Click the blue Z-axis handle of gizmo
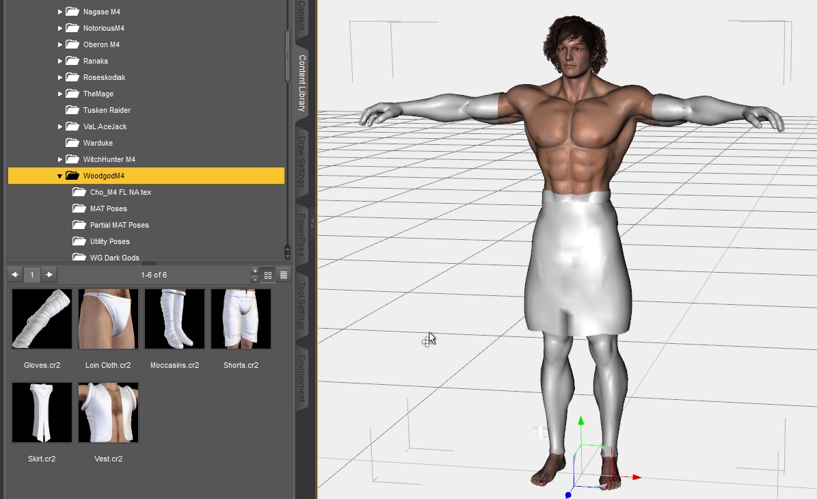The image size is (817, 499). point(568,494)
